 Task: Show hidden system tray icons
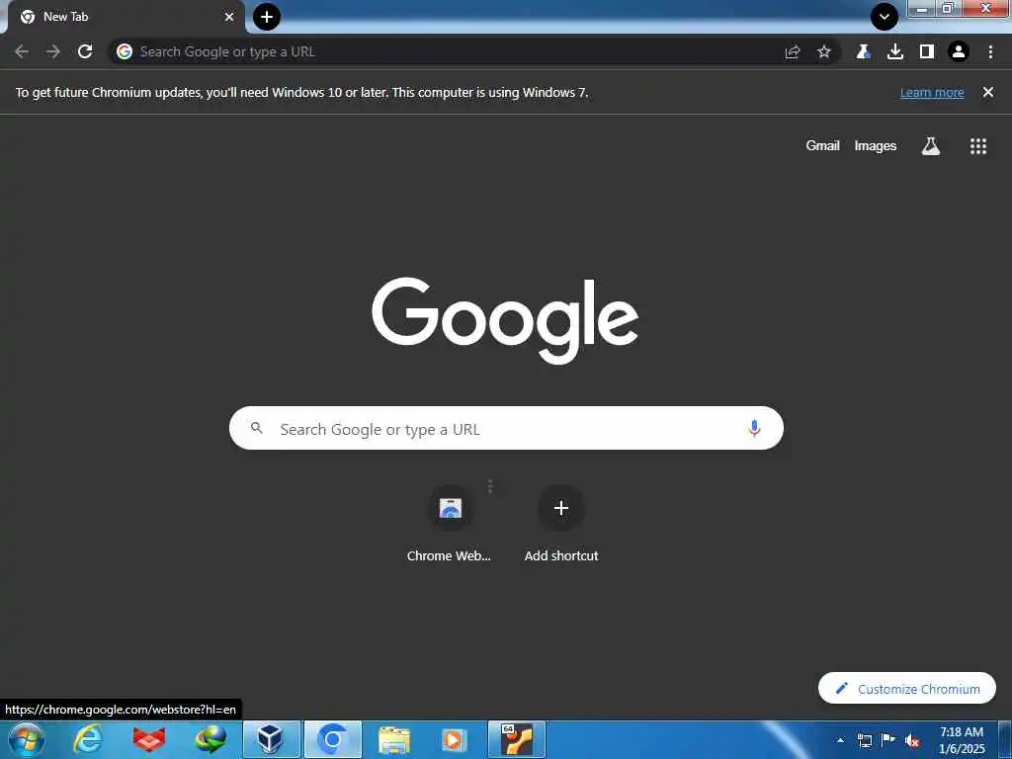pos(840,740)
